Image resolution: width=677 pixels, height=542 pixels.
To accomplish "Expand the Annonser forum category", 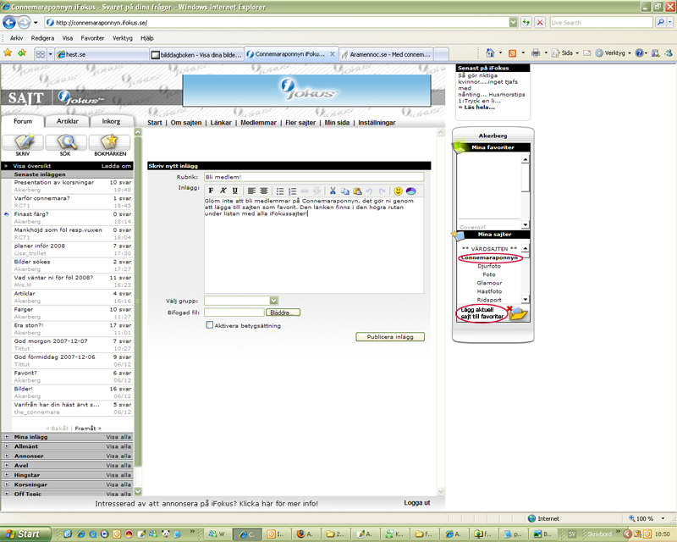I will coord(7,456).
